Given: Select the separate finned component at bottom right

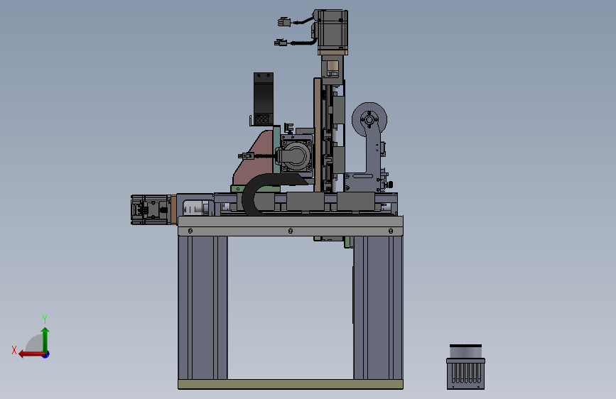Looking at the screenshot, I should (465, 367).
